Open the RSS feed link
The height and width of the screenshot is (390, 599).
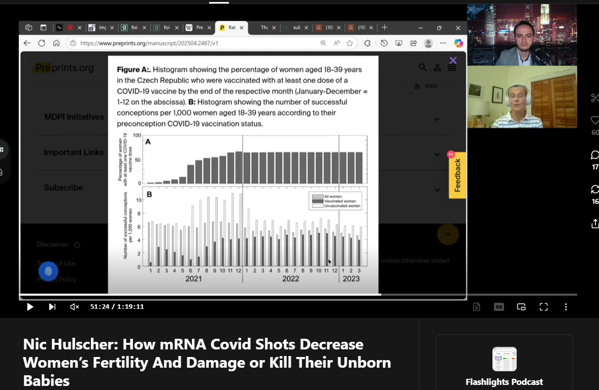(x=426, y=86)
